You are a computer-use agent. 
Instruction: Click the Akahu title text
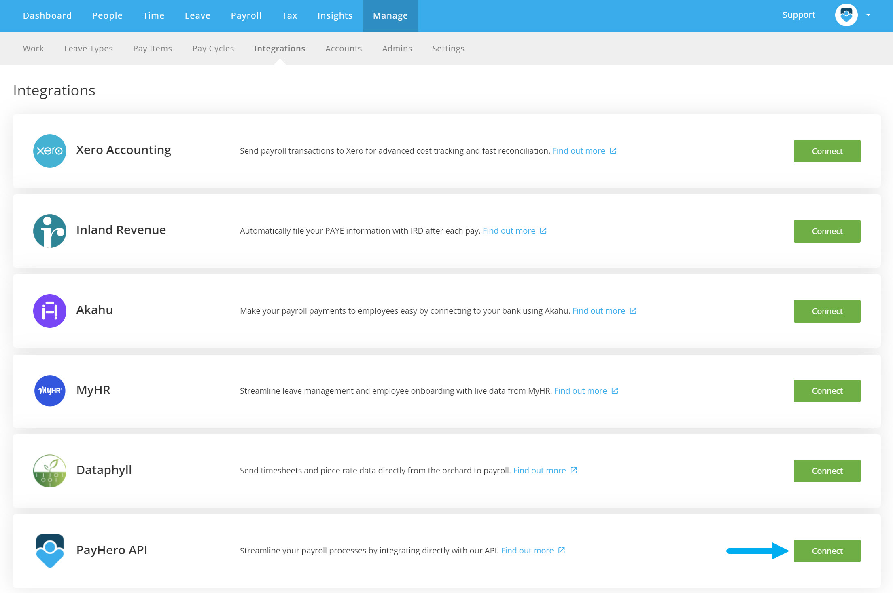click(x=95, y=310)
